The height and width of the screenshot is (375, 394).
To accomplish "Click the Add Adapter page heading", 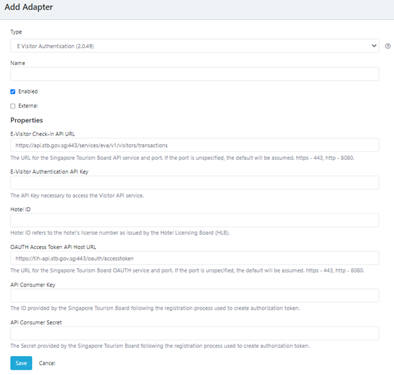I will point(29,8).
